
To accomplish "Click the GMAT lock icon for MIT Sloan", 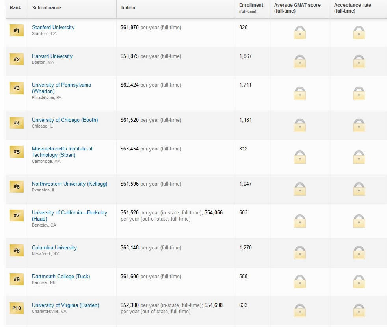I will (300, 157).
